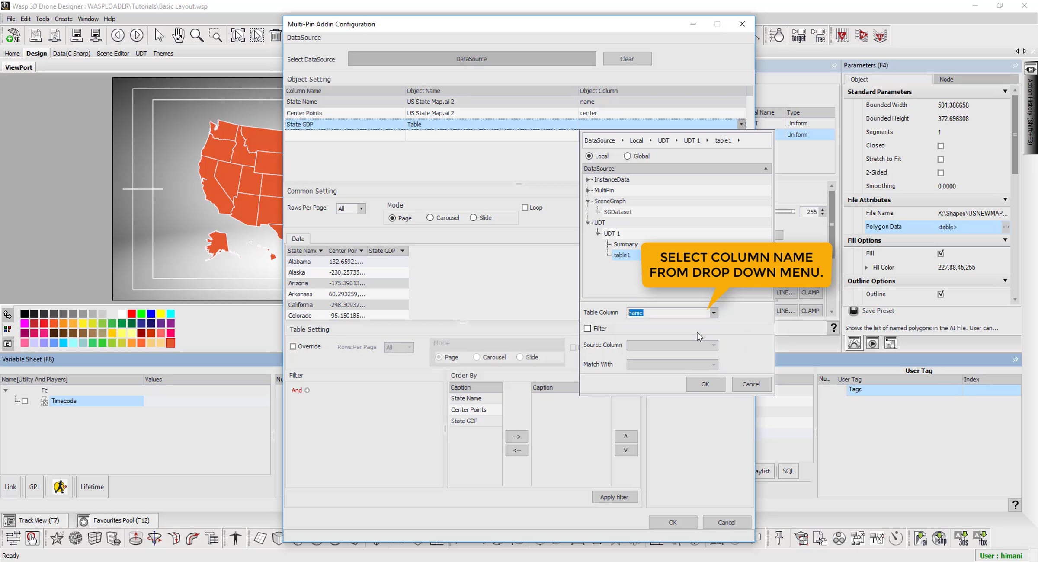1038x562 pixels.
Task: Click the arrow pointer select tool
Action: click(x=159, y=35)
